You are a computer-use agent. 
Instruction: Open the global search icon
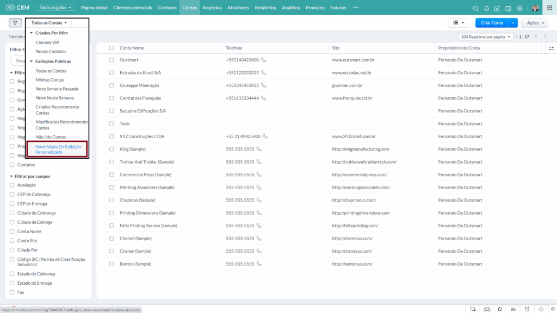(475, 8)
